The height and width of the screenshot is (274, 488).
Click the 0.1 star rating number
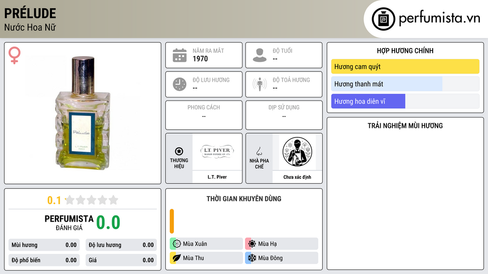pyautogui.click(x=54, y=200)
